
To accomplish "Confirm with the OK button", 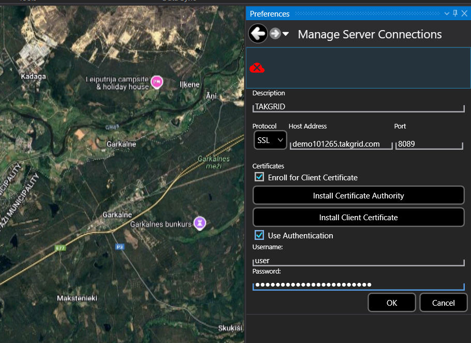I will click(392, 303).
